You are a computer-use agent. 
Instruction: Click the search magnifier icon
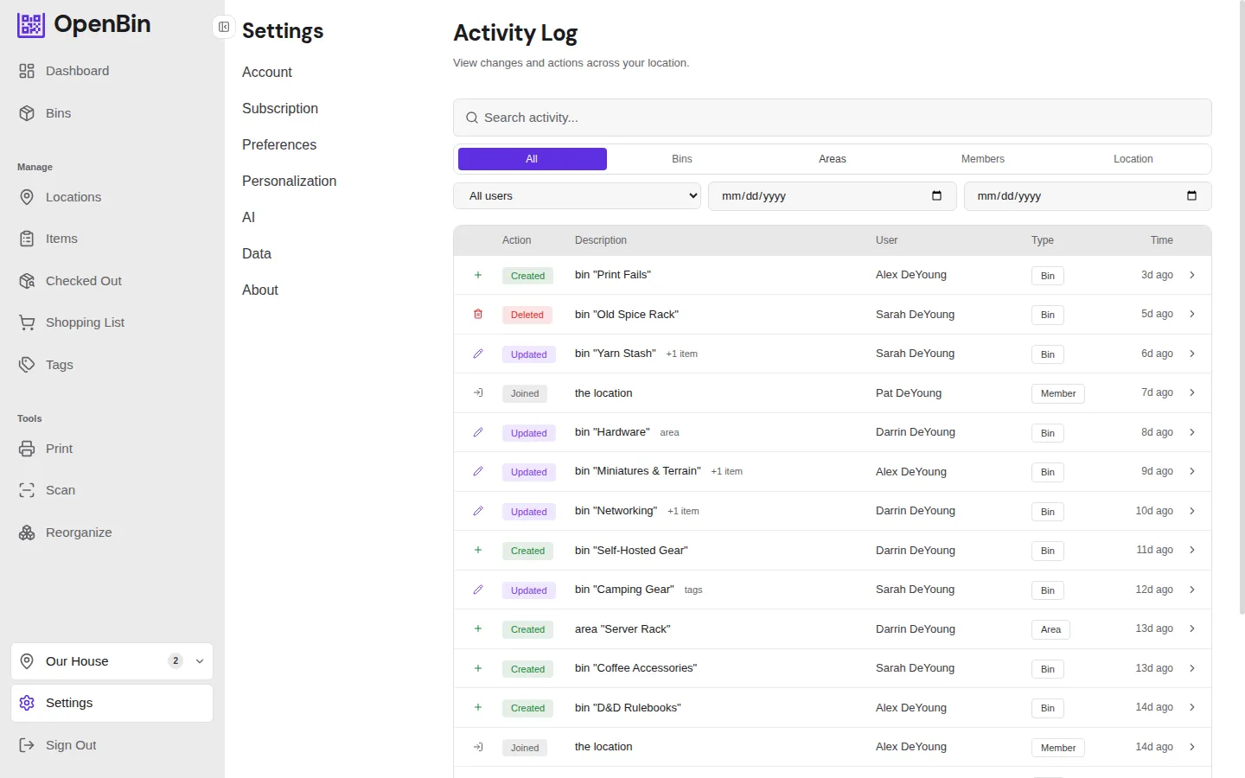(x=472, y=118)
